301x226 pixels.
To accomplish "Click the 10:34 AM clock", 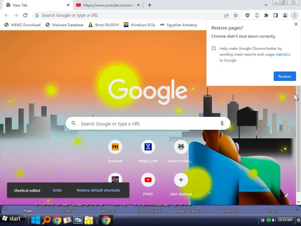I will 285,220.
